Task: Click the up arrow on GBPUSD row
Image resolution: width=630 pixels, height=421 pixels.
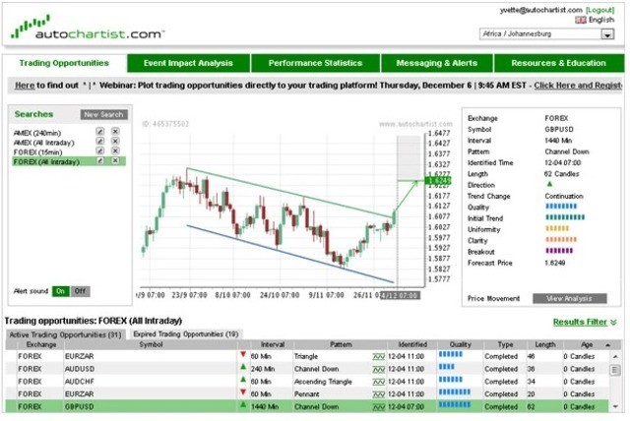Action: 243,405
